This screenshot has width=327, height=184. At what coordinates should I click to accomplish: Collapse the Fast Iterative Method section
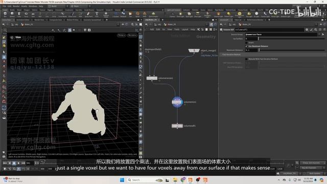pyautogui.click(x=273, y=55)
